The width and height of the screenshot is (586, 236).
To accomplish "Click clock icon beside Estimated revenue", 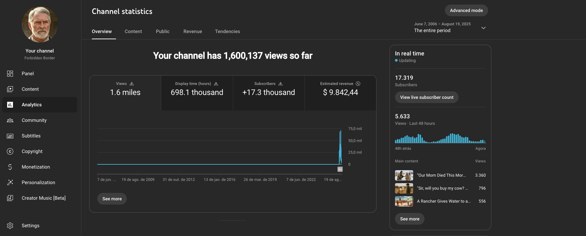I will tap(358, 84).
